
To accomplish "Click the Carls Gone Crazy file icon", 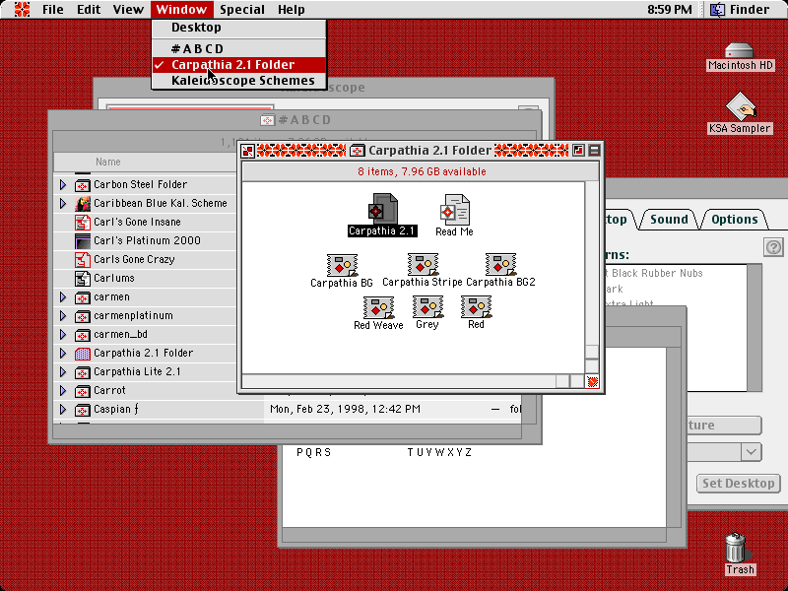I will [83, 259].
